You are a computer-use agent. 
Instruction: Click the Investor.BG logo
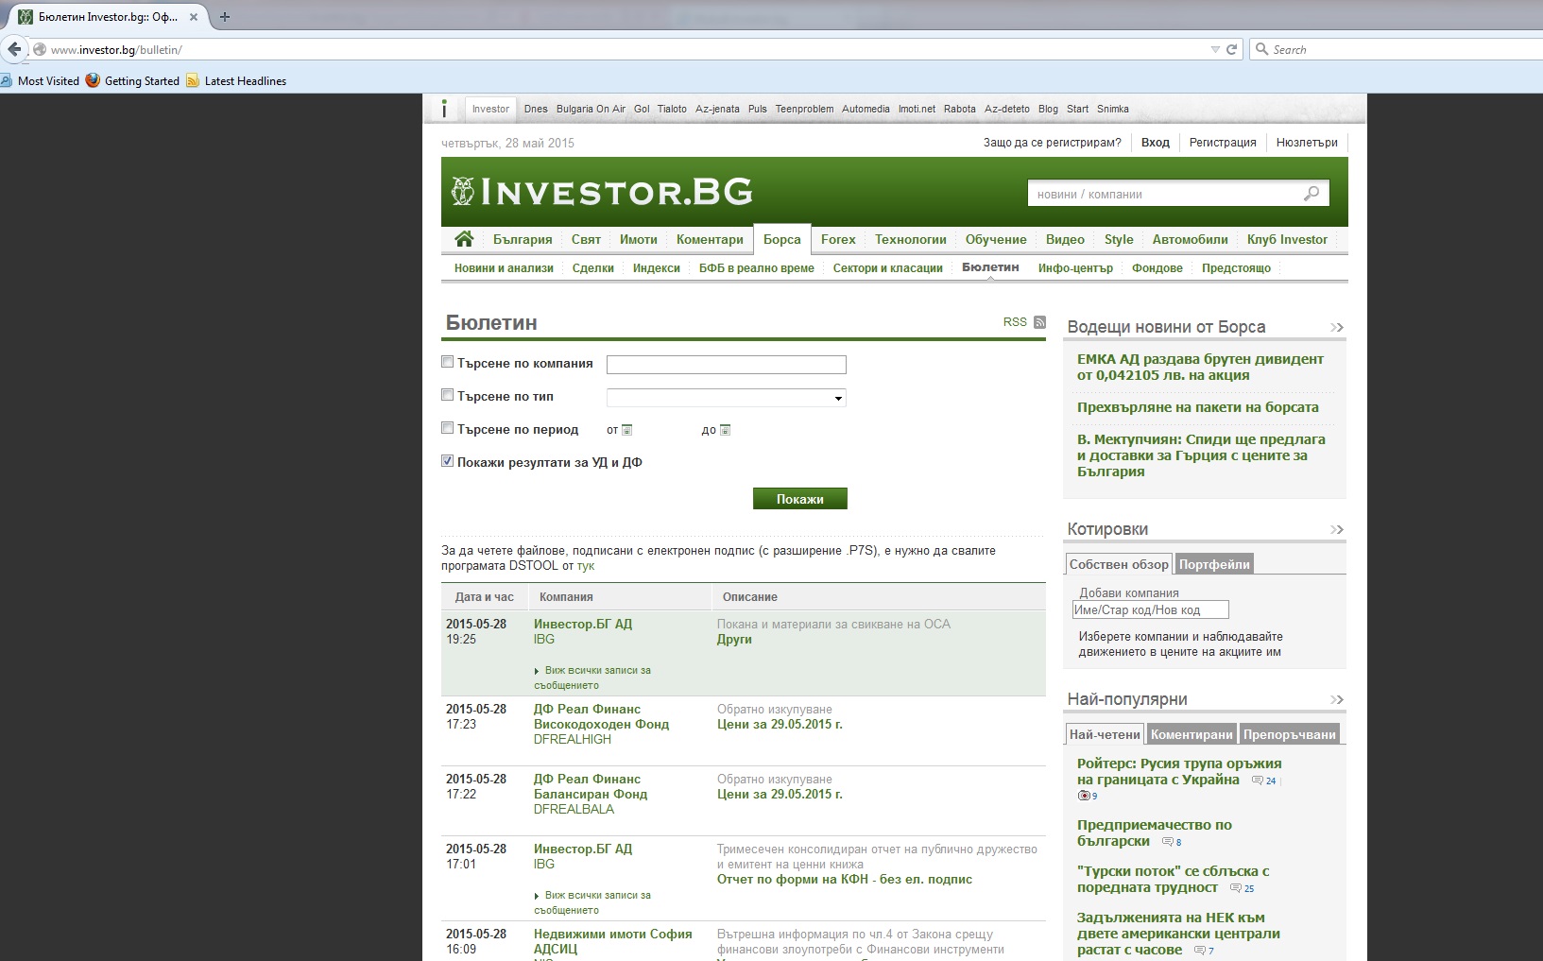click(x=602, y=192)
